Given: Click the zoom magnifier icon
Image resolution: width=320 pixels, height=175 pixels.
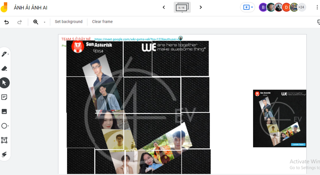Looking at the screenshot, I should tap(36, 22).
